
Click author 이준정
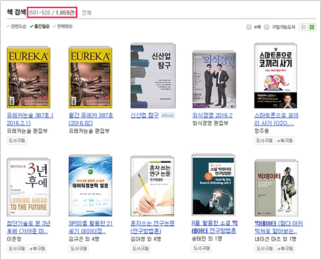coord(14,239)
